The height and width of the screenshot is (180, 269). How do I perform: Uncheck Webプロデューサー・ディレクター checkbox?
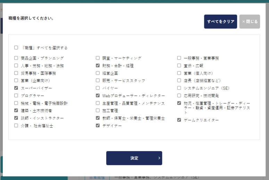[98, 95]
